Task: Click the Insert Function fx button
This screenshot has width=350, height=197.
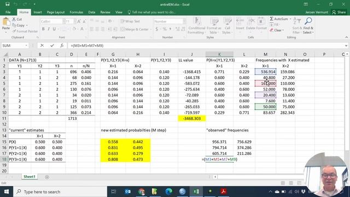Action: 62,45
